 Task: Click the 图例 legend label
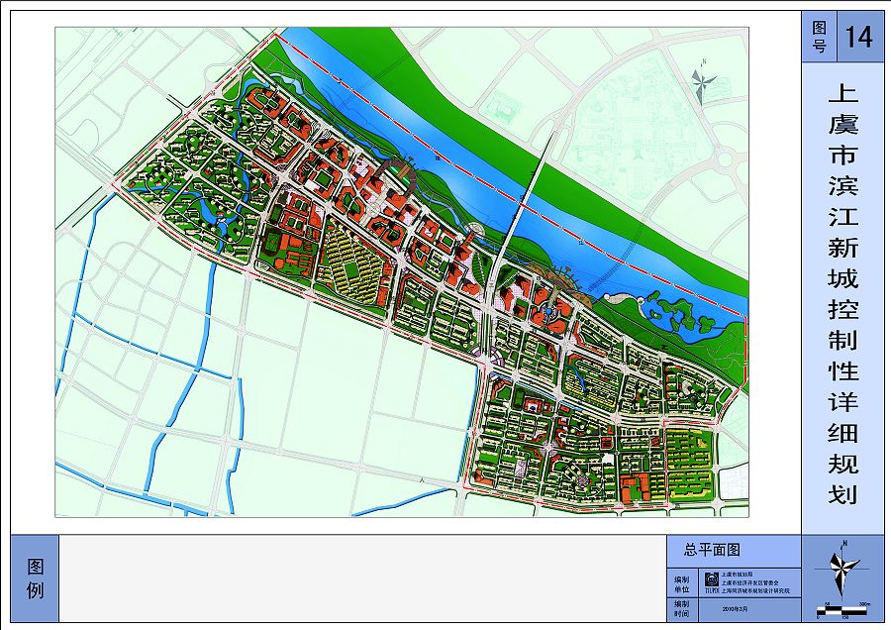pyautogui.click(x=35, y=577)
